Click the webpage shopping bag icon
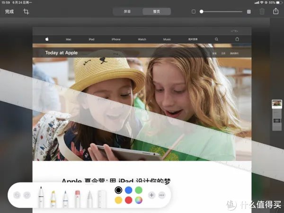The height and width of the screenshot is (213, 284). [x=237, y=39]
